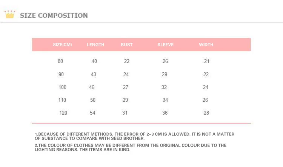Screen dimensions: 283x167
Task: Select the WIDTH column header
Action: 206,44
